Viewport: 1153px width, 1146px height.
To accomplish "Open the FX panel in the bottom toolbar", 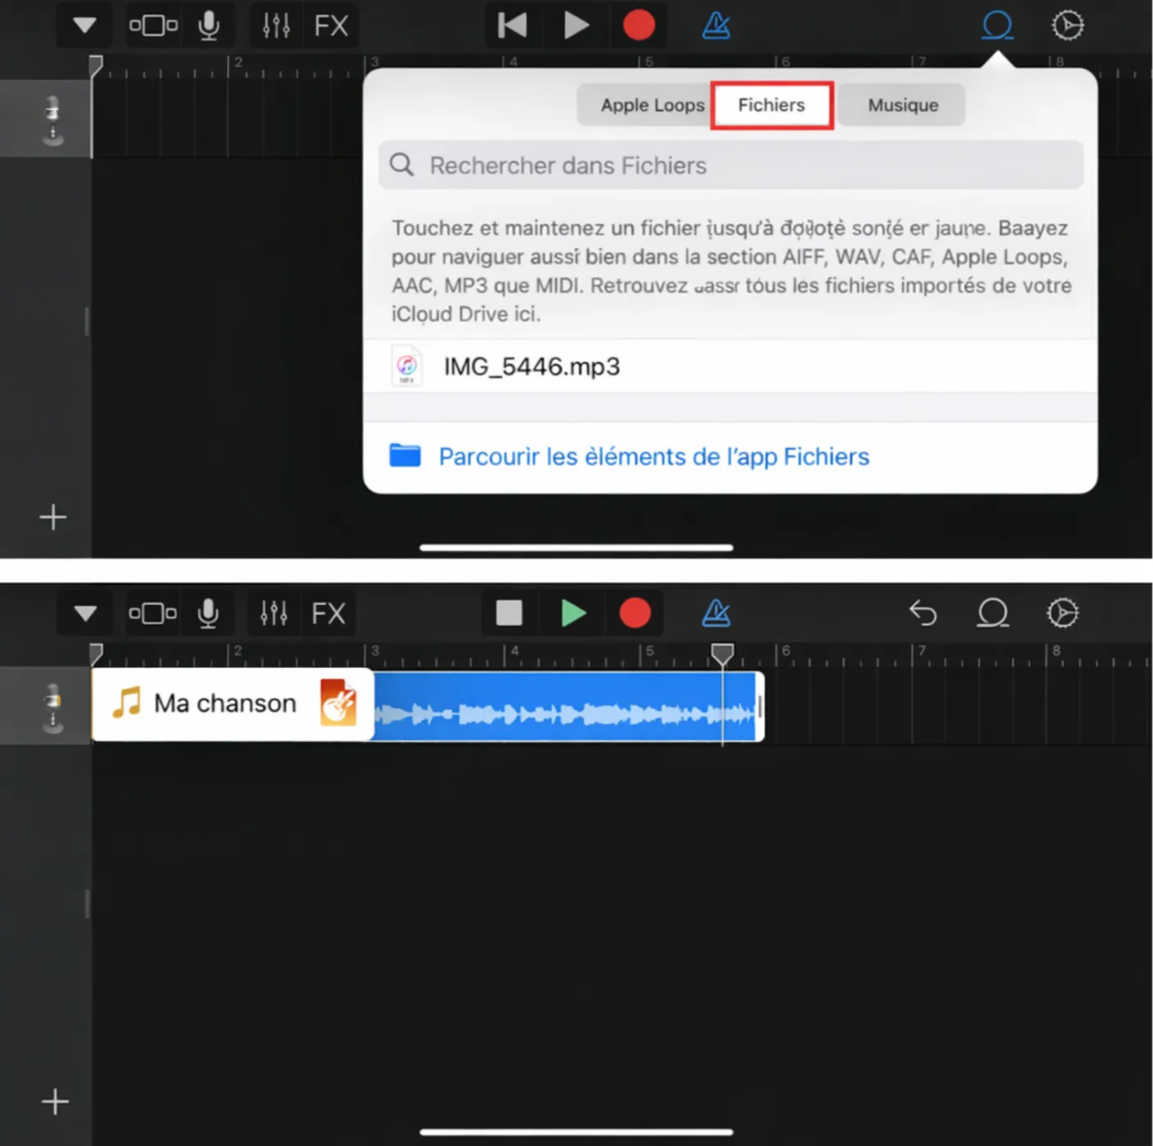I will (x=329, y=613).
